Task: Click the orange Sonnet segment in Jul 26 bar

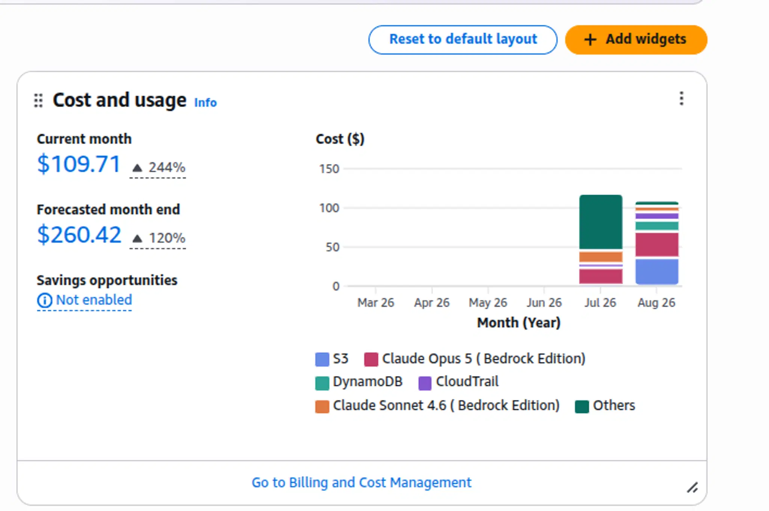Action: point(601,257)
